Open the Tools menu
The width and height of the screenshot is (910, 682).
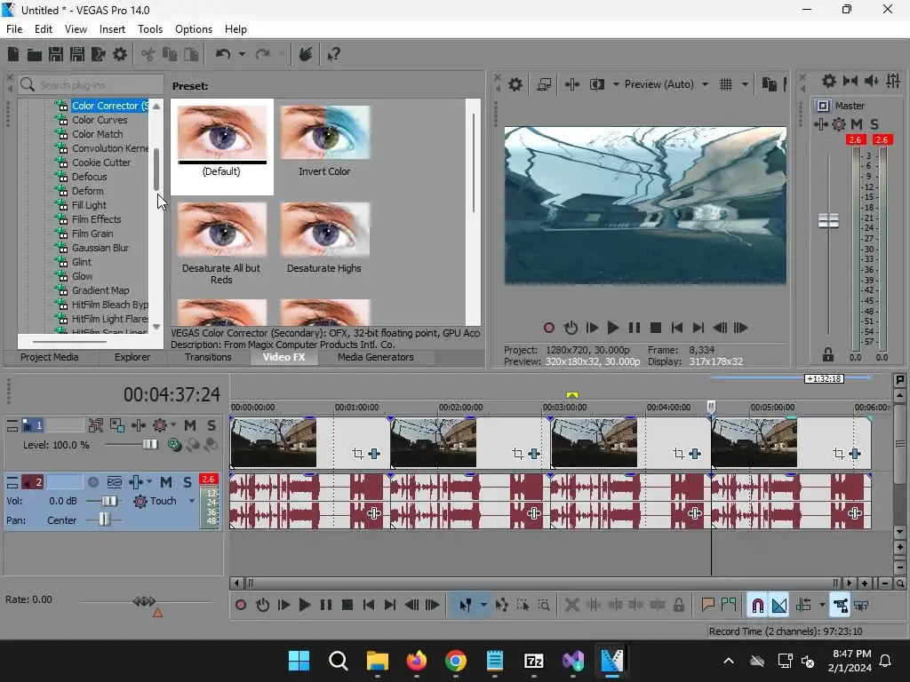149,29
